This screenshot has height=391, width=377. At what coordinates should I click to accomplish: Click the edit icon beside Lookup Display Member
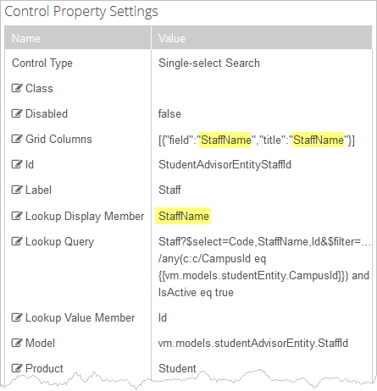click(x=17, y=216)
